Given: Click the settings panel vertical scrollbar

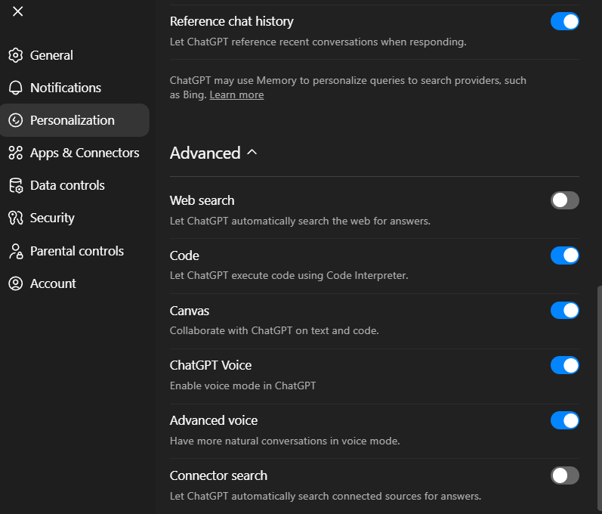Looking at the screenshot, I should (599, 400).
